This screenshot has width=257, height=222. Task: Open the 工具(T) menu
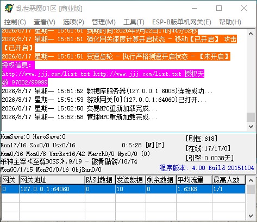tap(134, 22)
